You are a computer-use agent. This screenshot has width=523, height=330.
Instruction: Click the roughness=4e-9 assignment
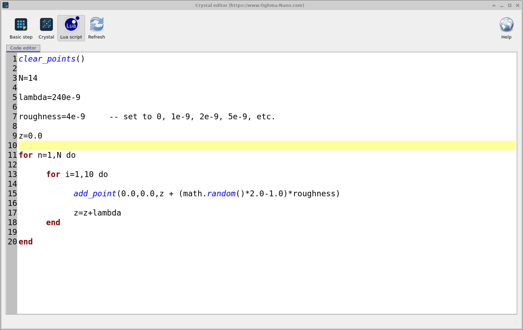(52, 117)
